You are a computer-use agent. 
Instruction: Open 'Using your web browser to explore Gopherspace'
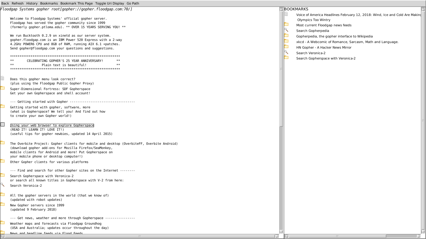tap(52, 125)
